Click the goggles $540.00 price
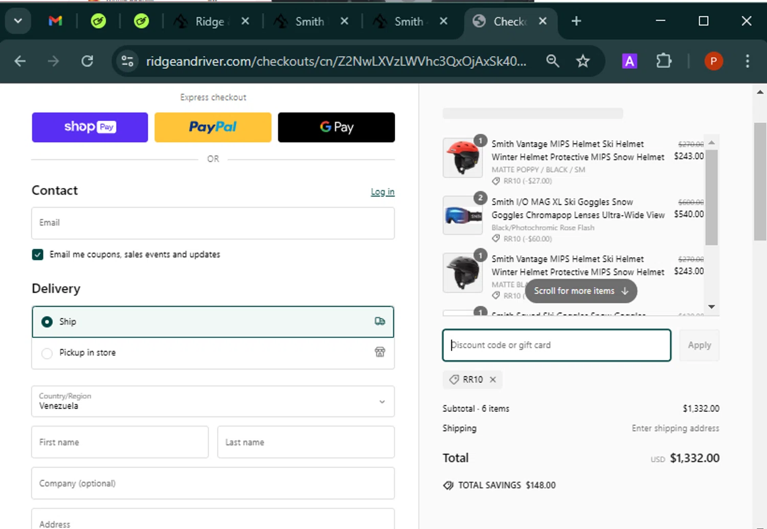767x529 pixels. 689,214
